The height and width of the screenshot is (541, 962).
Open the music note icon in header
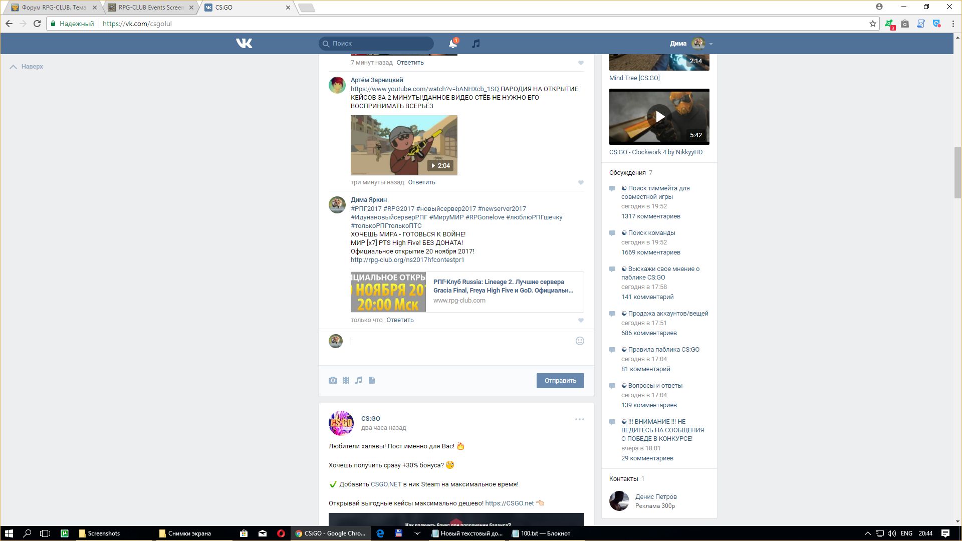coord(476,44)
